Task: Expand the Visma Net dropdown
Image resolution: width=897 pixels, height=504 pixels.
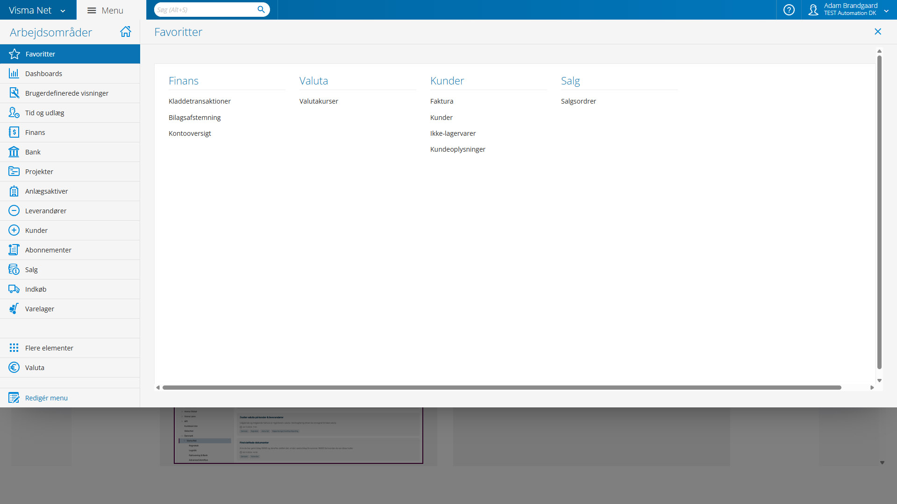Action: [x=63, y=11]
